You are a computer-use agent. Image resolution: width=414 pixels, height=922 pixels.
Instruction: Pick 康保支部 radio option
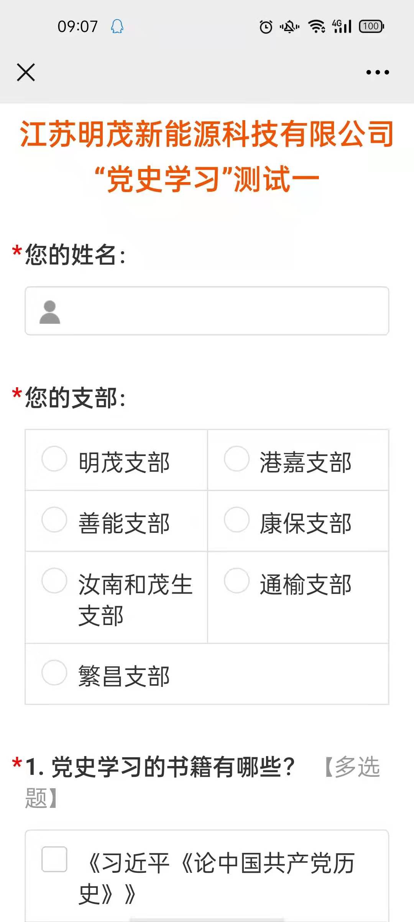click(237, 520)
